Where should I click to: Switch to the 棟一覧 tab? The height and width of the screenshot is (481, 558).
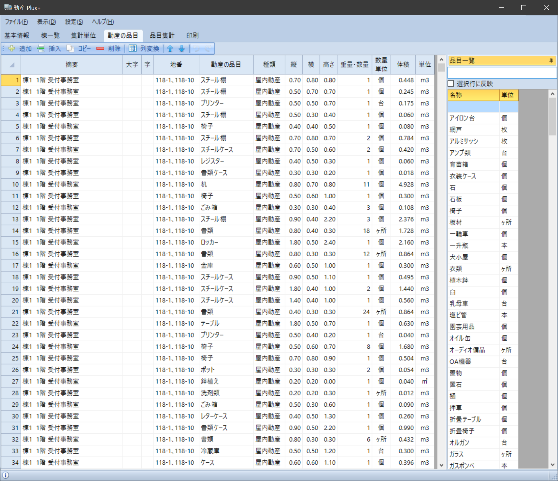50,35
